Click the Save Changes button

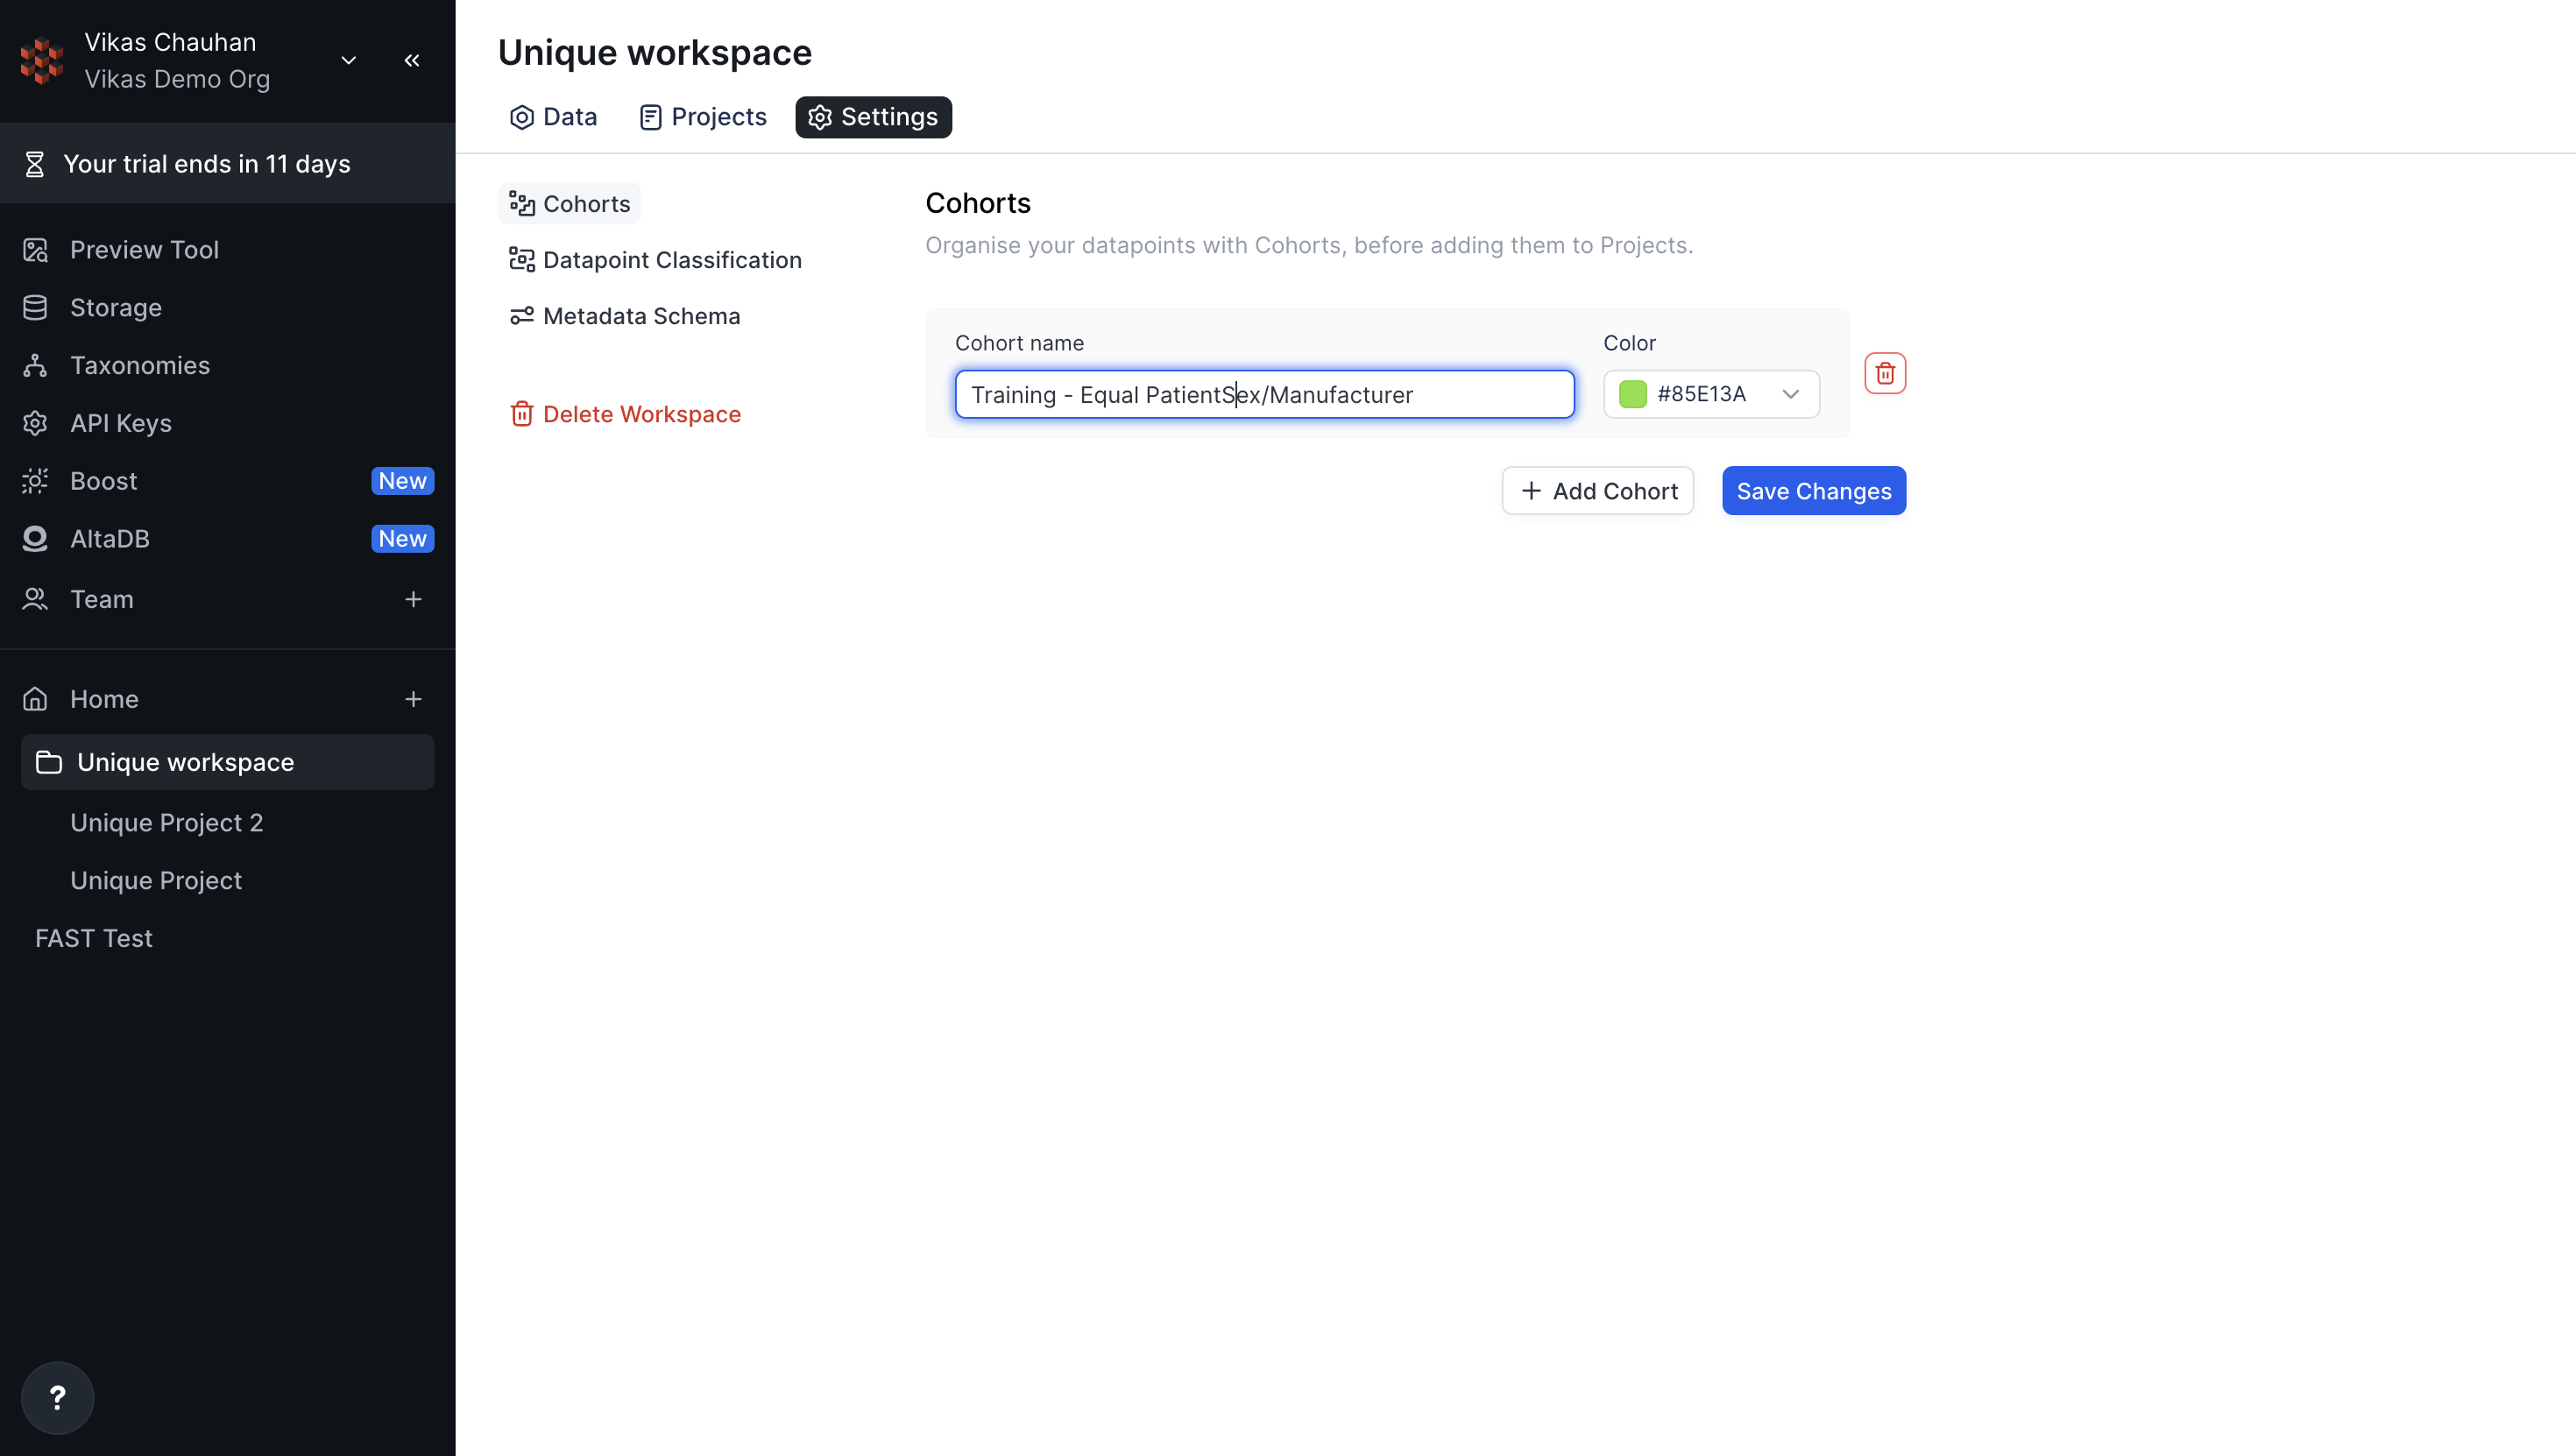click(1813, 491)
